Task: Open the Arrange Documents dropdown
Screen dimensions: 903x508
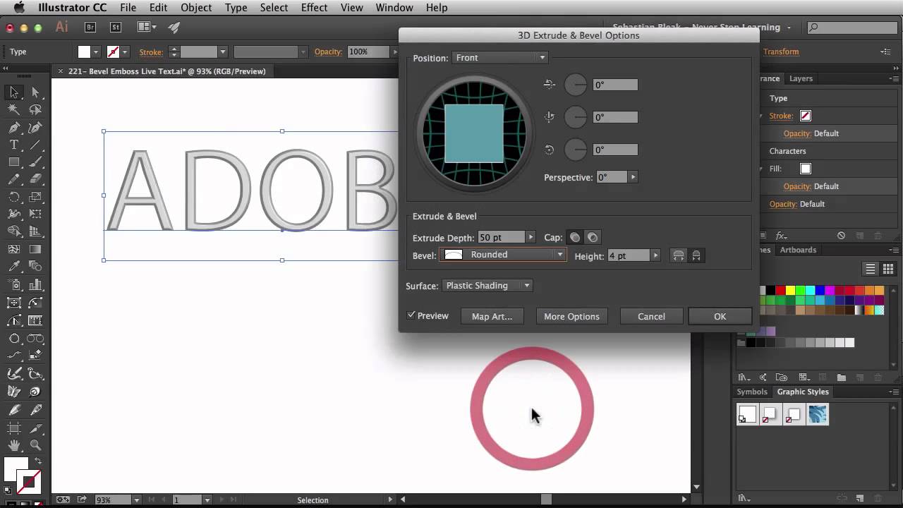Action: point(147,28)
